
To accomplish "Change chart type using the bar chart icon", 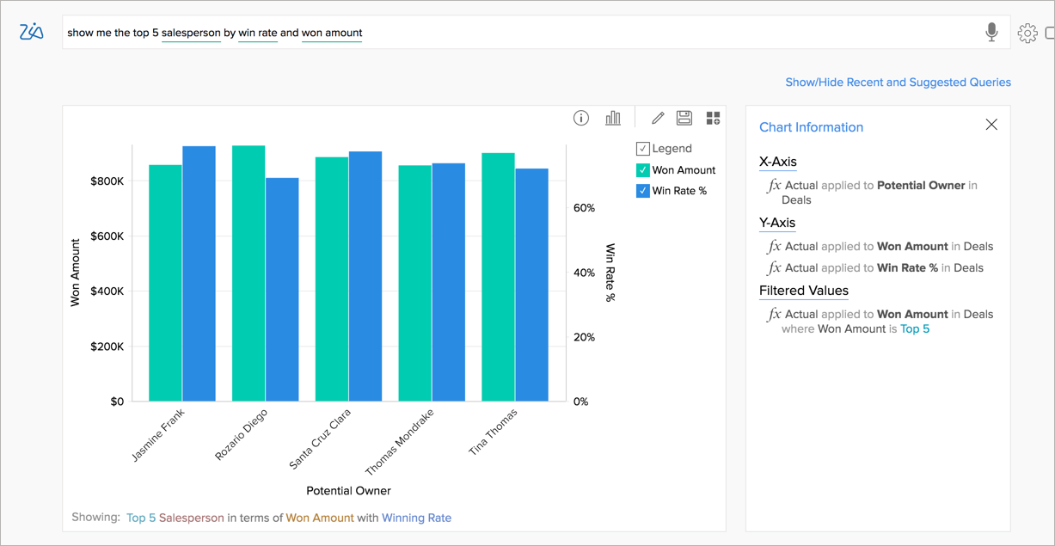I will pyautogui.click(x=613, y=118).
